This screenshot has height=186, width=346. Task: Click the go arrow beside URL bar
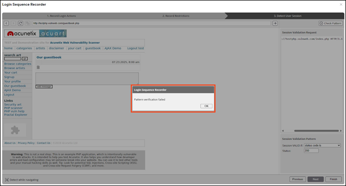(275, 23)
